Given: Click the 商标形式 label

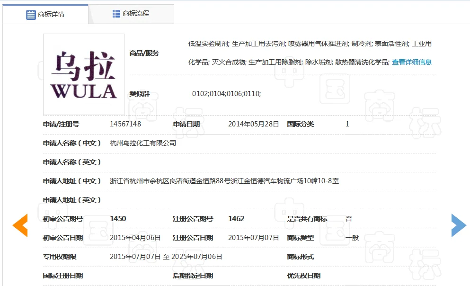Looking at the screenshot, I should (x=301, y=257).
